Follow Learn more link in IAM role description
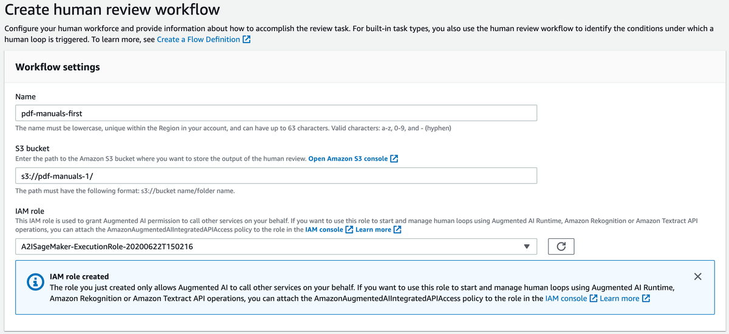Screen dimensions: 729x334 coord(373,230)
